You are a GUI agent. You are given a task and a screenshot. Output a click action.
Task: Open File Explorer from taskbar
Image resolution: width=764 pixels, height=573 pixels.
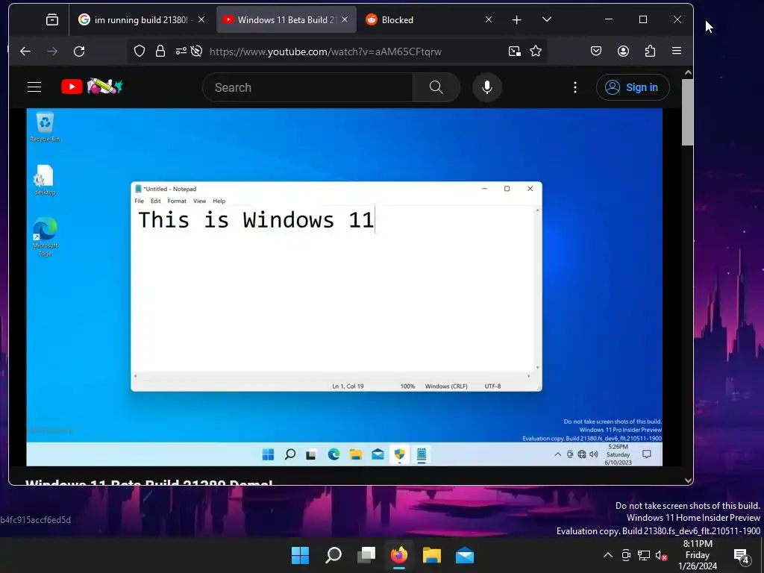432,555
